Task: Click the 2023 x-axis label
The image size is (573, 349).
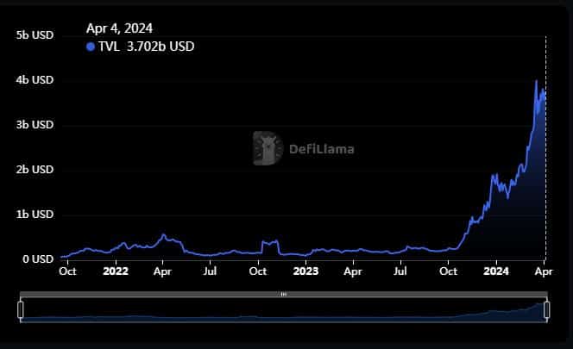Action: 305,271
